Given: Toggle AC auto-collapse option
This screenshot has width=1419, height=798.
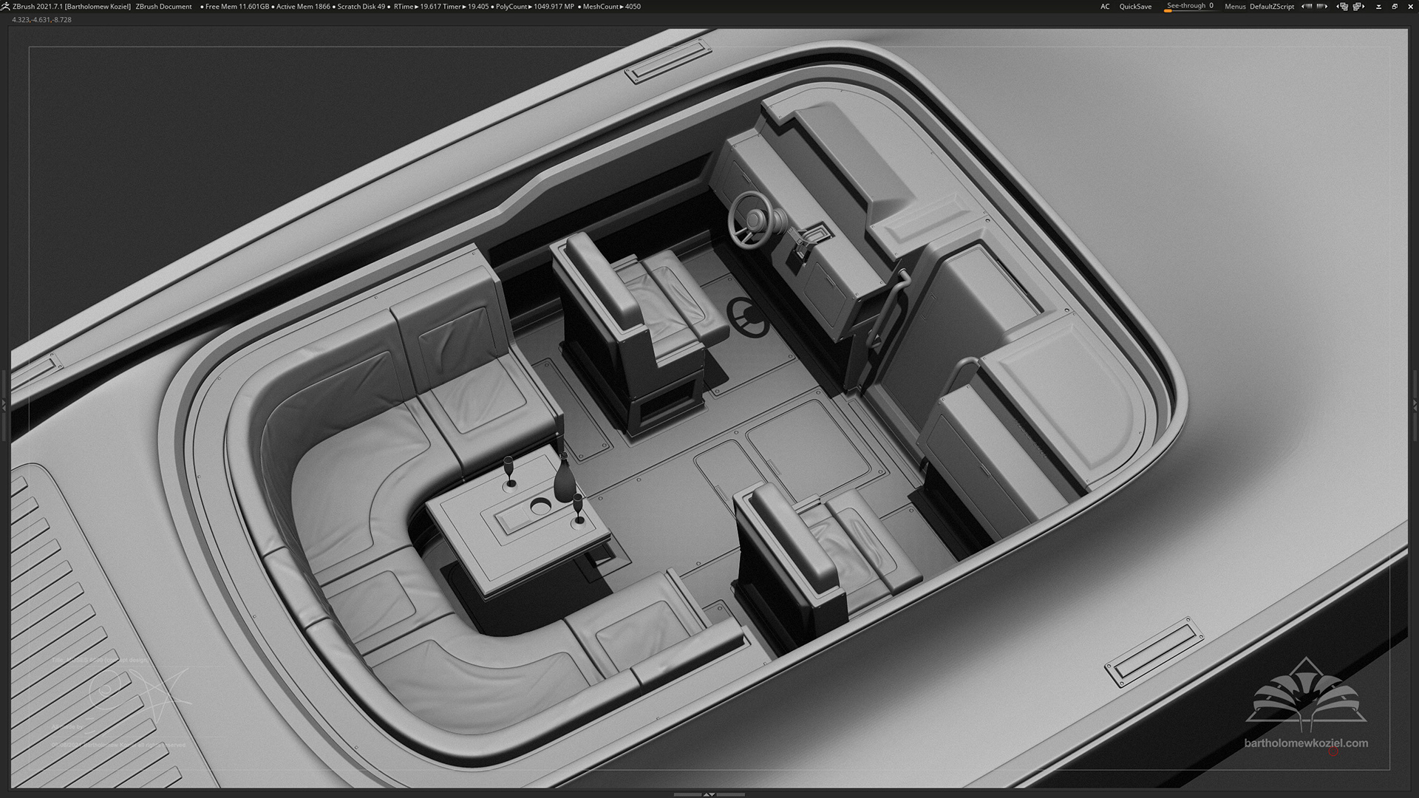Looking at the screenshot, I should click(1105, 7).
